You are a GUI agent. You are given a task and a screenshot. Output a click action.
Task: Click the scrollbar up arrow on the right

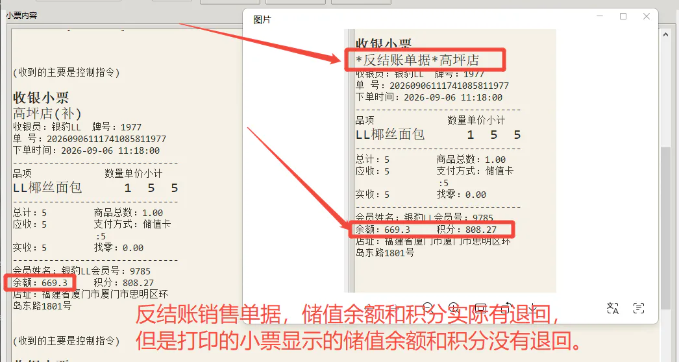(x=666, y=34)
